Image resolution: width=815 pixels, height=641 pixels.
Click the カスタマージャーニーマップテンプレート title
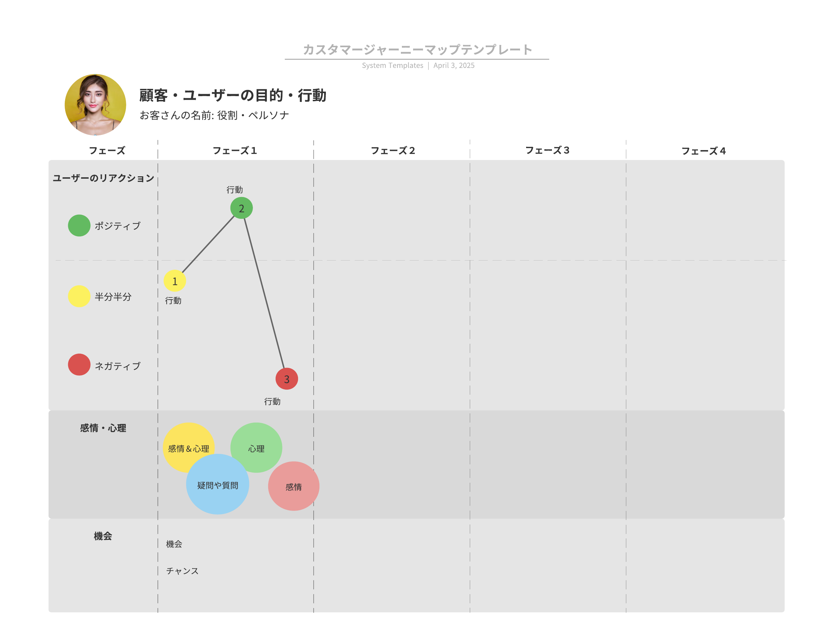coord(417,49)
